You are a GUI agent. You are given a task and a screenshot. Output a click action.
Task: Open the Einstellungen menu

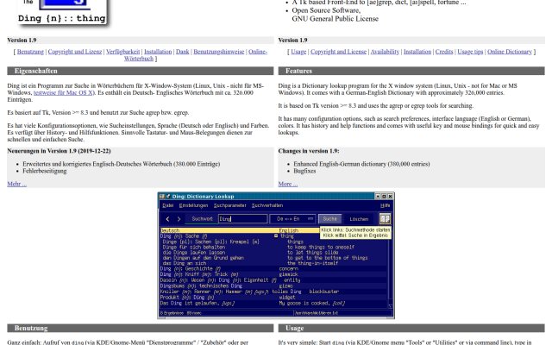193,205
